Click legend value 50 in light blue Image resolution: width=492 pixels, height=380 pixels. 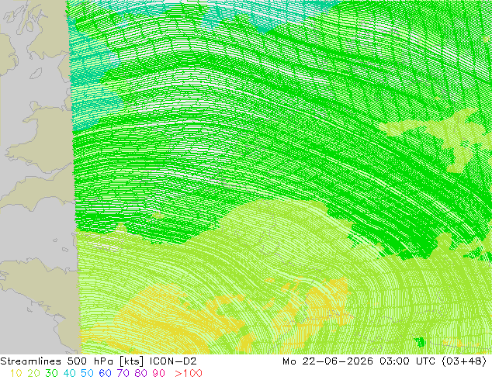(x=87, y=373)
